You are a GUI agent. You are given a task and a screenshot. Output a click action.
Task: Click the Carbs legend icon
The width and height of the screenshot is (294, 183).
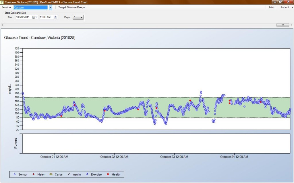click(x=51, y=174)
